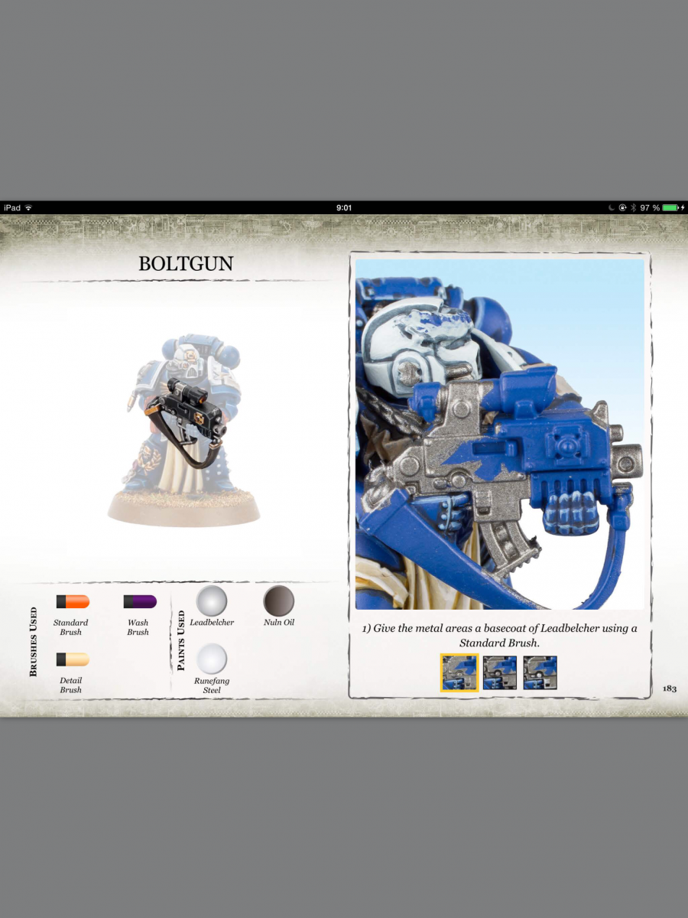Tap the rotation lock status icon
The image size is (688, 918).
point(622,208)
